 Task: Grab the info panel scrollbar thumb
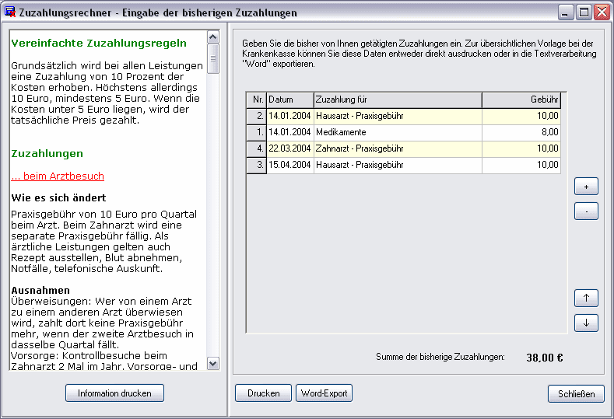coord(213,58)
